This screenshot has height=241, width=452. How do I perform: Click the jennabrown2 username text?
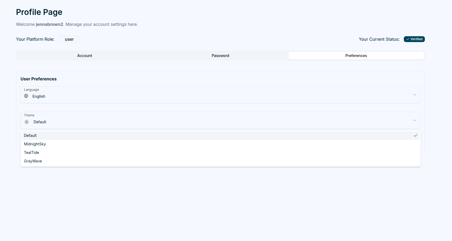click(50, 24)
